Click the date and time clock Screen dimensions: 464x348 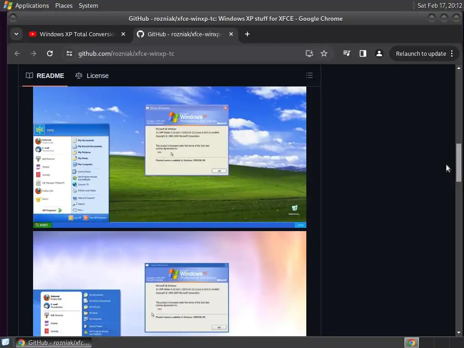coord(440,5)
